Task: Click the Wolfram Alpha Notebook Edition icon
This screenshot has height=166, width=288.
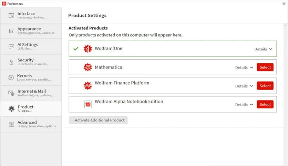Action: click(88, 104)
